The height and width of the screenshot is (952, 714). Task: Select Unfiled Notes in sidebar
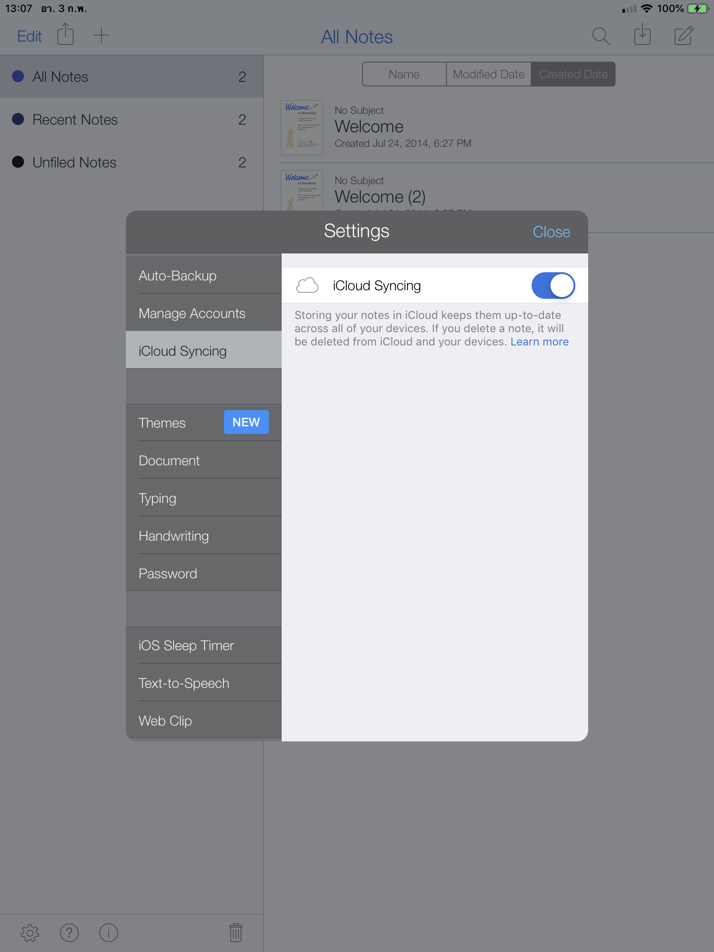132,162
